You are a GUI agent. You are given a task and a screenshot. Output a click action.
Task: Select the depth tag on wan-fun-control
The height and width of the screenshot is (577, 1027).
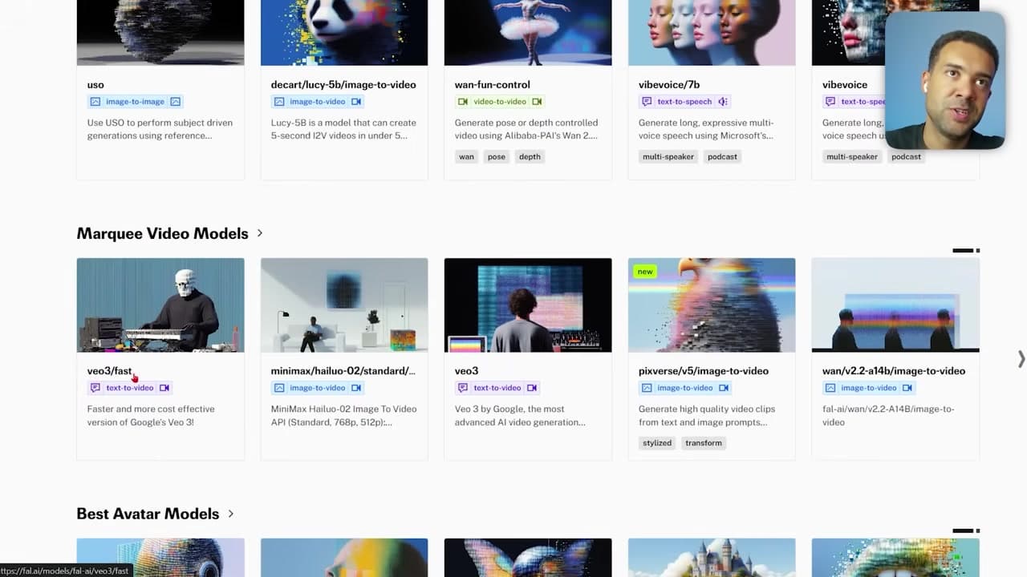530,157
